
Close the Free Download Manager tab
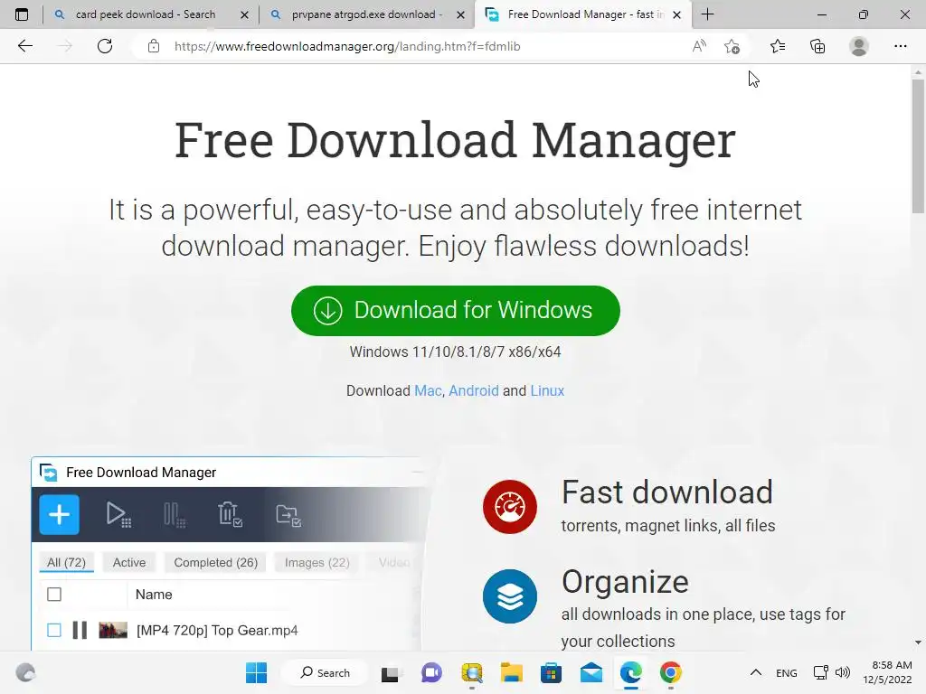677,14
